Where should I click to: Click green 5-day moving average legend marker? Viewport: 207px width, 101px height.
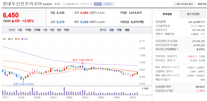click(x=3, y=39)
